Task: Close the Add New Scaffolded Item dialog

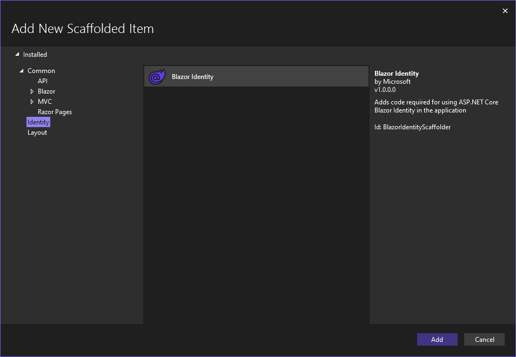Action: (505, 10)
